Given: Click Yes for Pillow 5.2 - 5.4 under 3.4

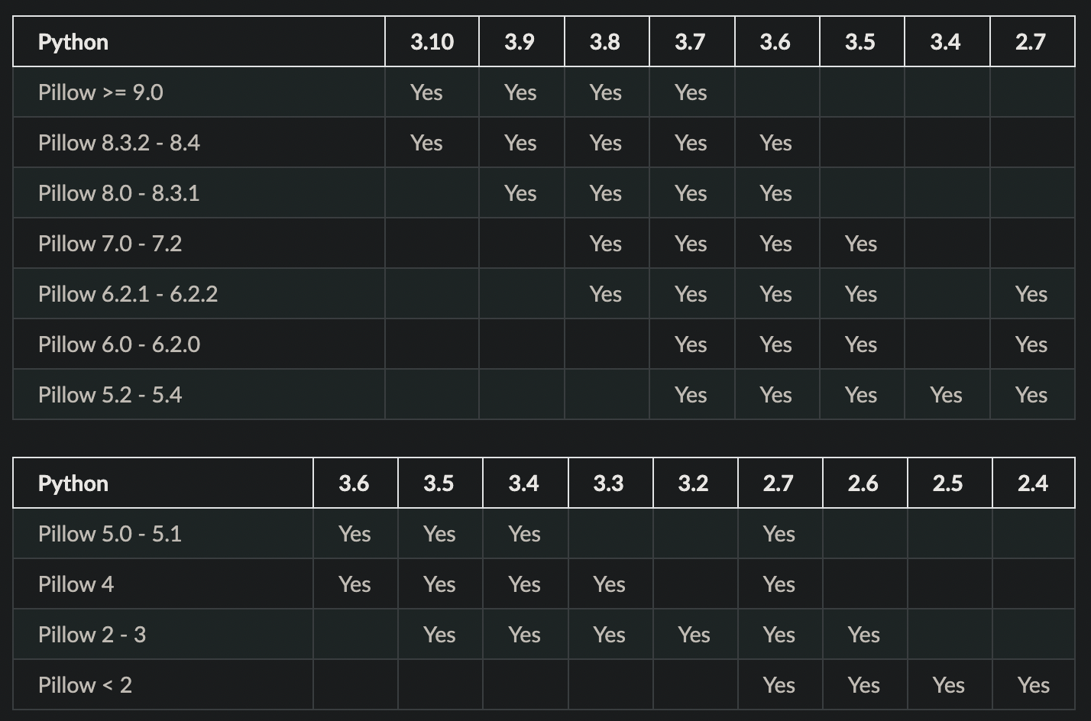Looking at the screenshot, I should click(x=946, y=395).
